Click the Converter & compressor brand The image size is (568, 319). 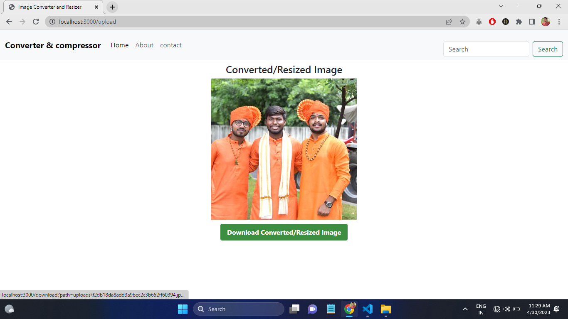pos(53,45)
